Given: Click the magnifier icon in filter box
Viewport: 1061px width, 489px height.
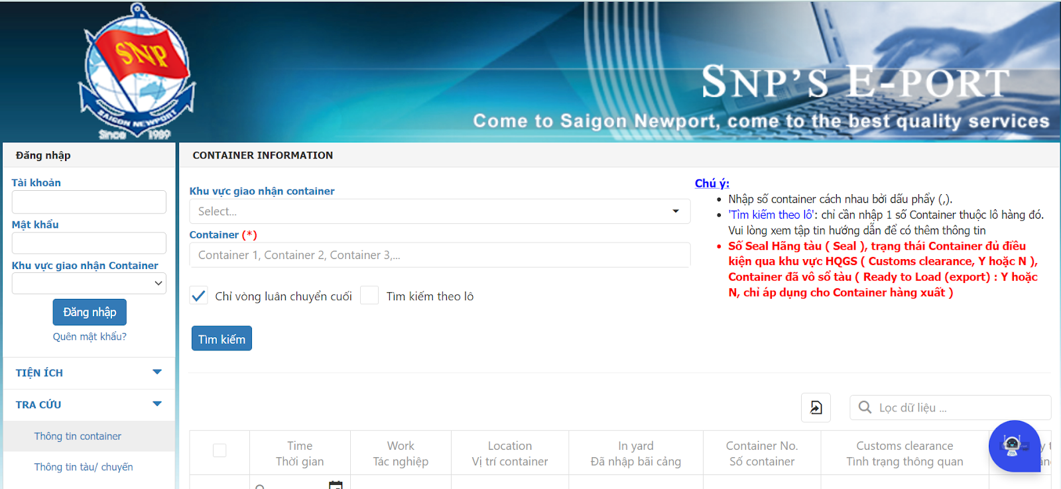Looking at the screenshot, I should (x=865, y=407).
